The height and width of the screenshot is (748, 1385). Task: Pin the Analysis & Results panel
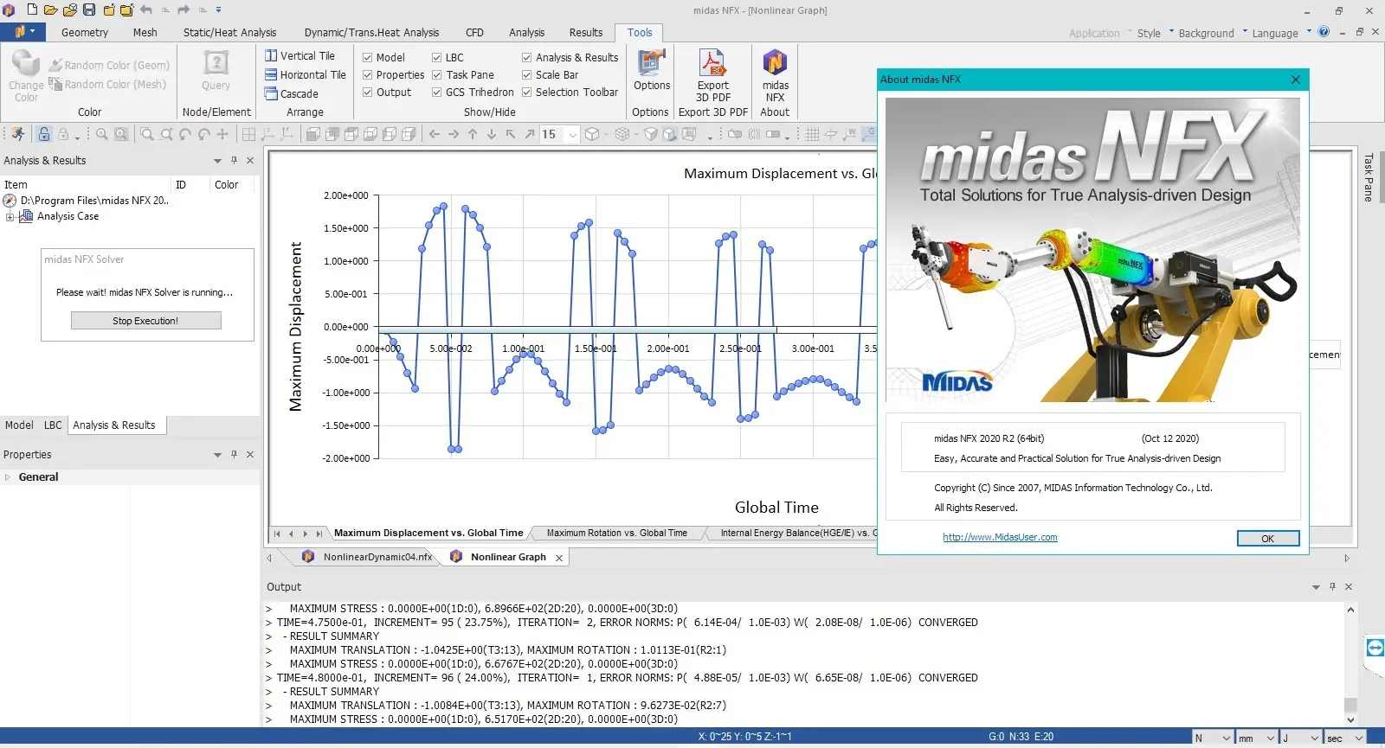pos(234,160)
